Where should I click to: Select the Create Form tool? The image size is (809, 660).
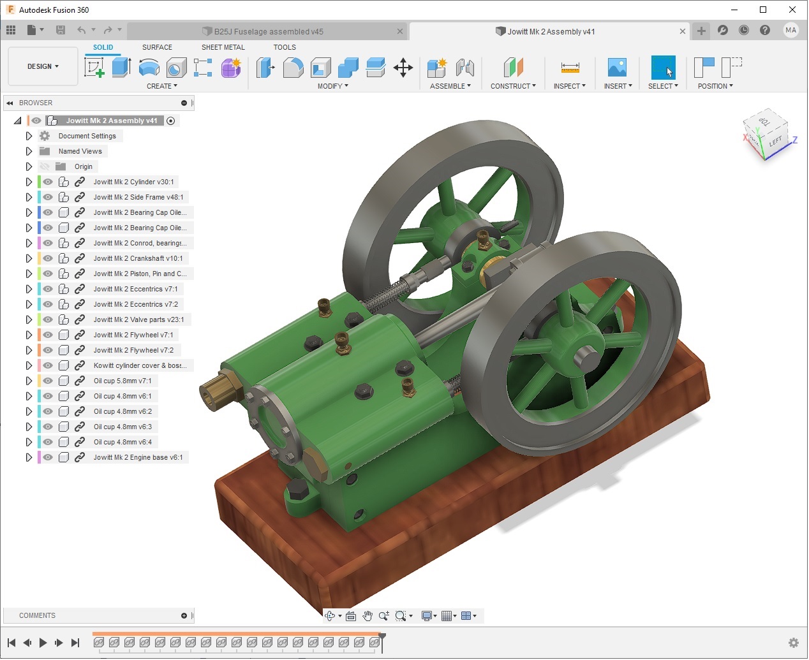(231, 67)
